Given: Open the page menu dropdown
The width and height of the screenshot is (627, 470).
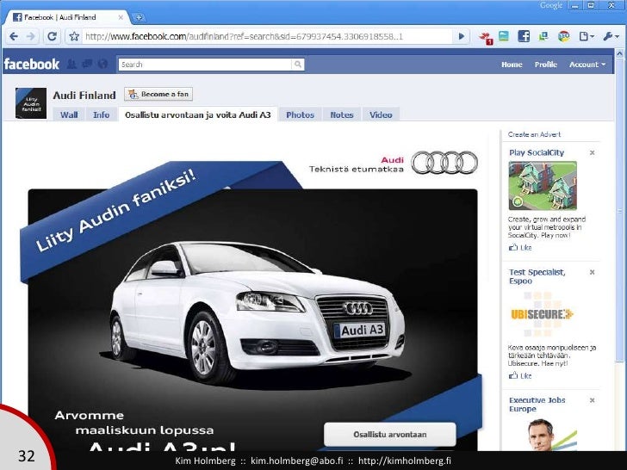Looking at the screenshot, I should tap(587, 36).
